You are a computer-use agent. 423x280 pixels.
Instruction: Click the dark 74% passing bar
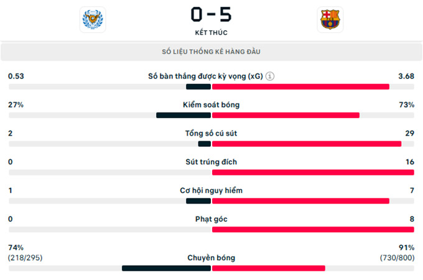pyautogui.click(x=166, y=268)
